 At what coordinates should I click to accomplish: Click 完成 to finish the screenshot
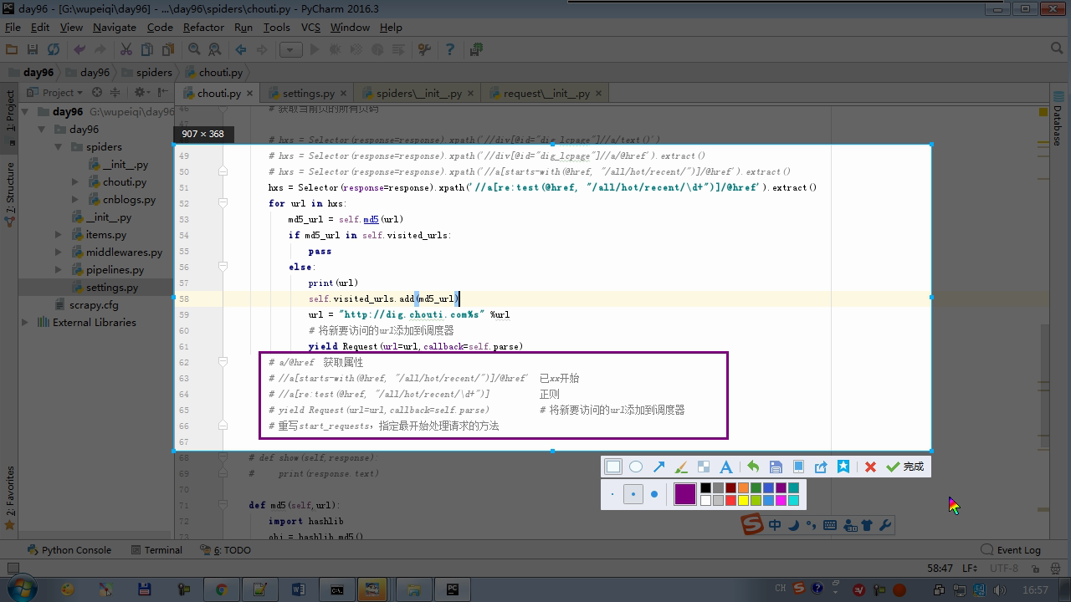click(x=905, y=467)
